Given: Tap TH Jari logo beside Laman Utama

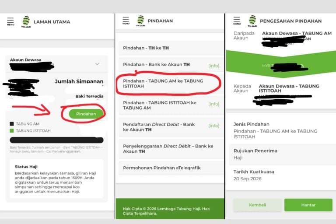Looking at the screenshot, I should 26,21.
